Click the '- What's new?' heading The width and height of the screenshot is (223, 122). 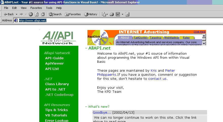97,106
